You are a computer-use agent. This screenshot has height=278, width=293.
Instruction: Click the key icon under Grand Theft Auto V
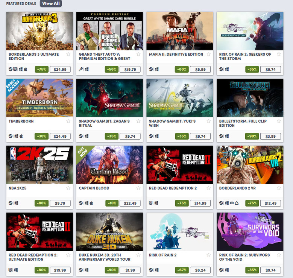pyautogui.click(x=81, y=69)
